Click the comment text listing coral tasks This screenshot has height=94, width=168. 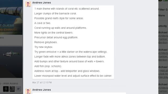73,42
